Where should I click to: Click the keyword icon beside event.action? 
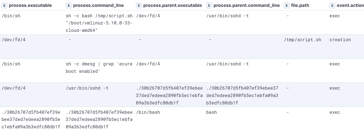333,5
